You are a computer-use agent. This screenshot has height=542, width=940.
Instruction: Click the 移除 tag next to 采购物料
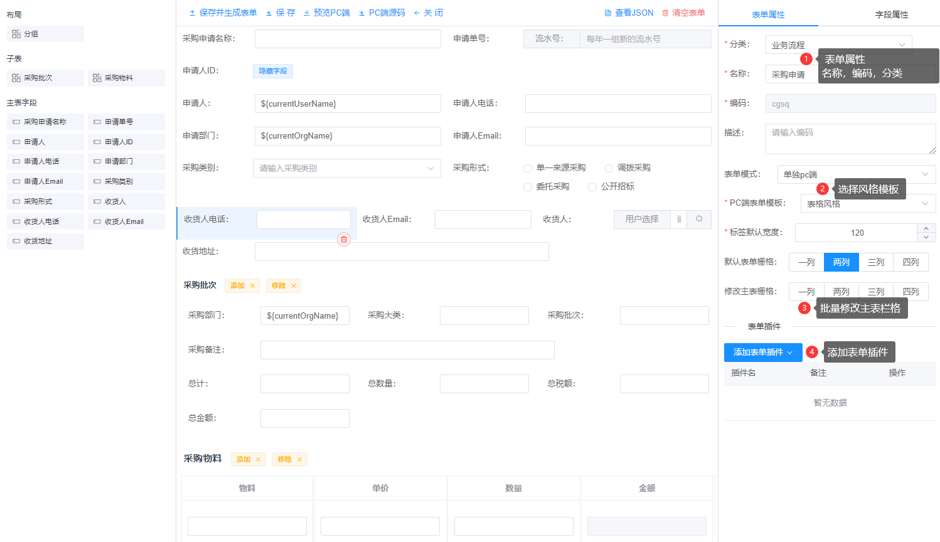click(x=289, y=459)
